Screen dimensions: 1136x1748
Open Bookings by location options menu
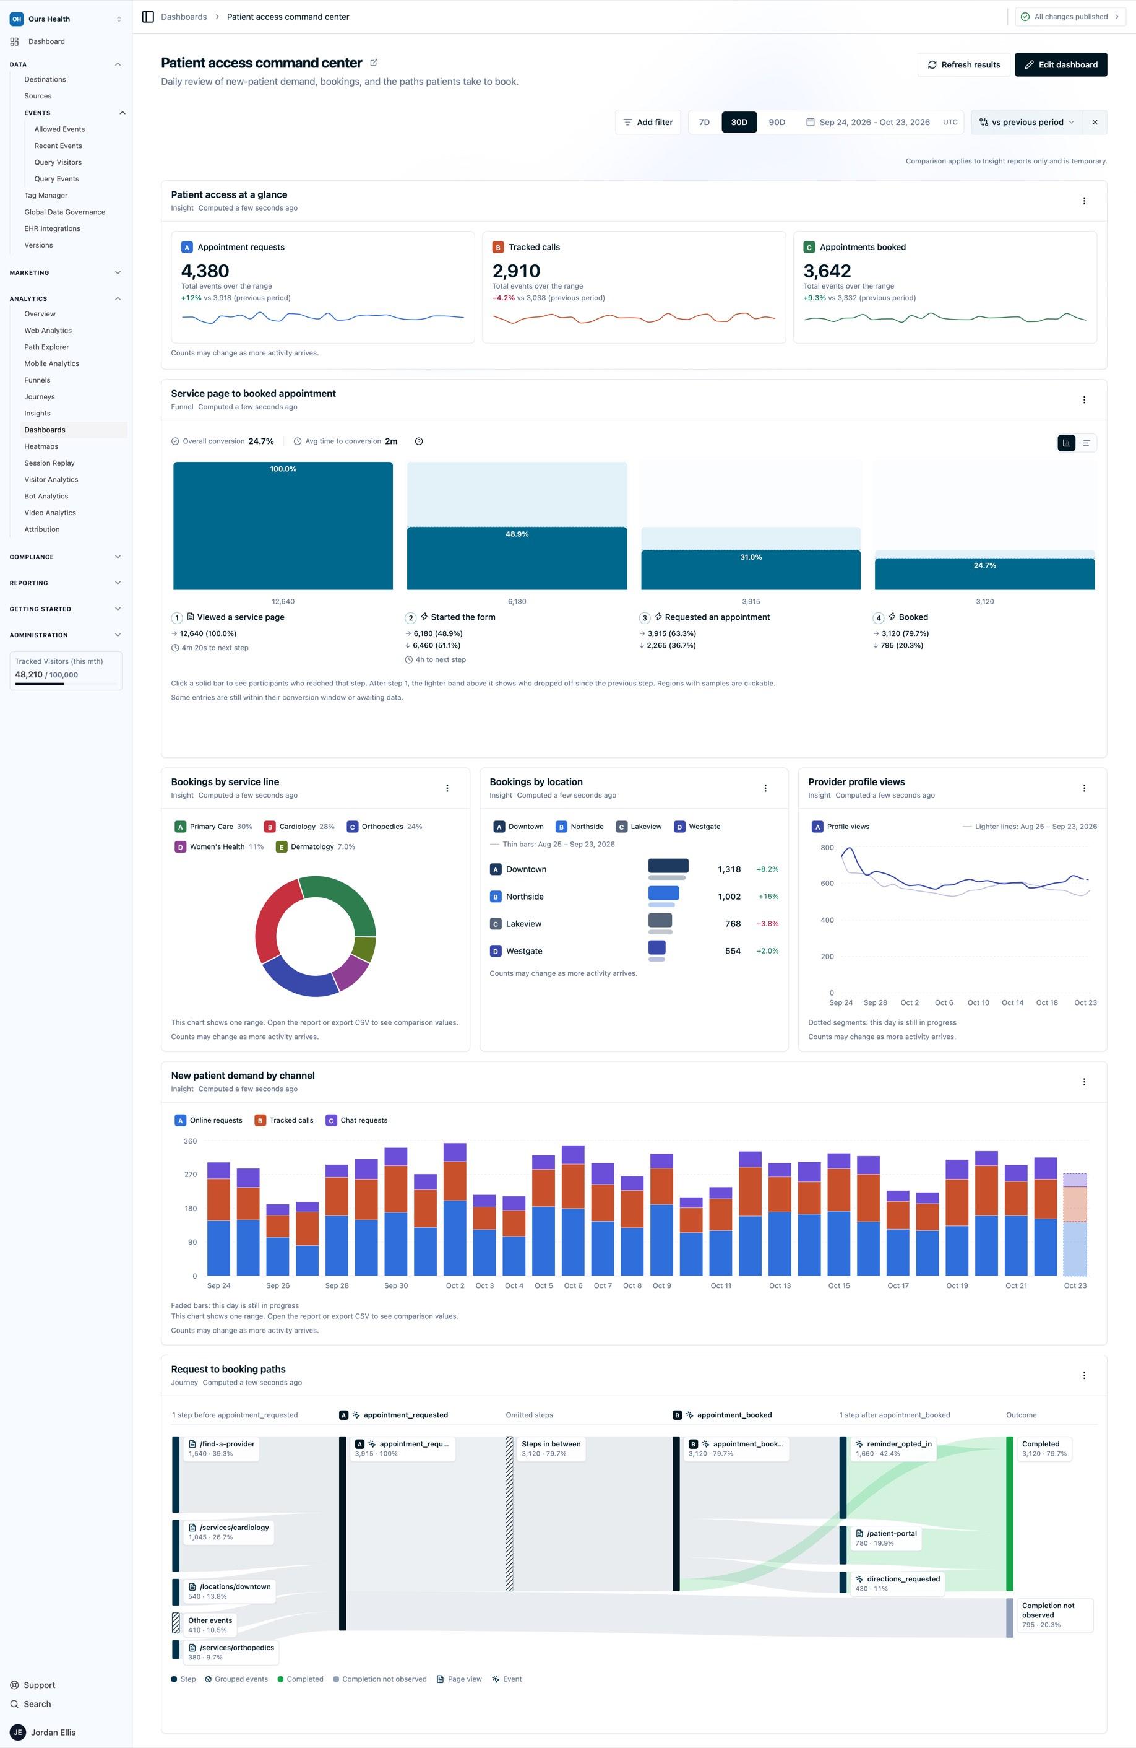(765, 788)
